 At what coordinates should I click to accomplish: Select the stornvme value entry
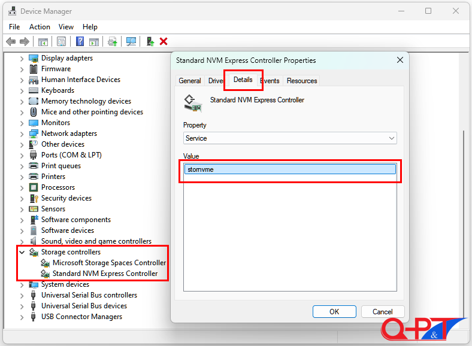coord(290,169)
